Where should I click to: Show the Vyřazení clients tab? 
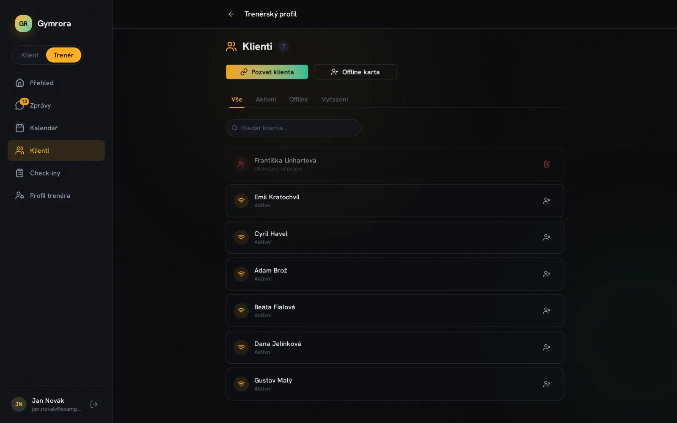(335, 99)
